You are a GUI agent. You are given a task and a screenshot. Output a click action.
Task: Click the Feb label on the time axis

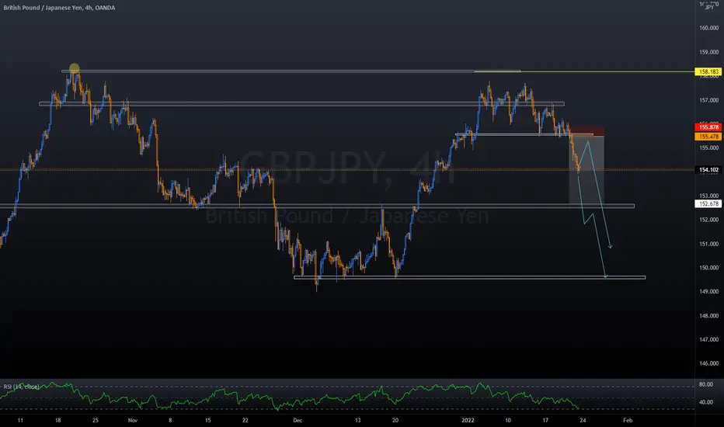pyautogui.click(x=628, y=421)
